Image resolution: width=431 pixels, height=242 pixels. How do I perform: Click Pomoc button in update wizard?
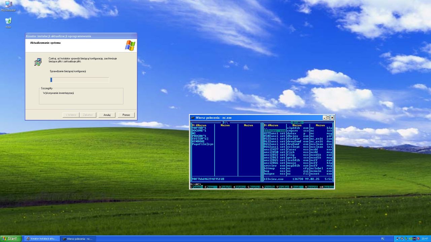(126, 115)
